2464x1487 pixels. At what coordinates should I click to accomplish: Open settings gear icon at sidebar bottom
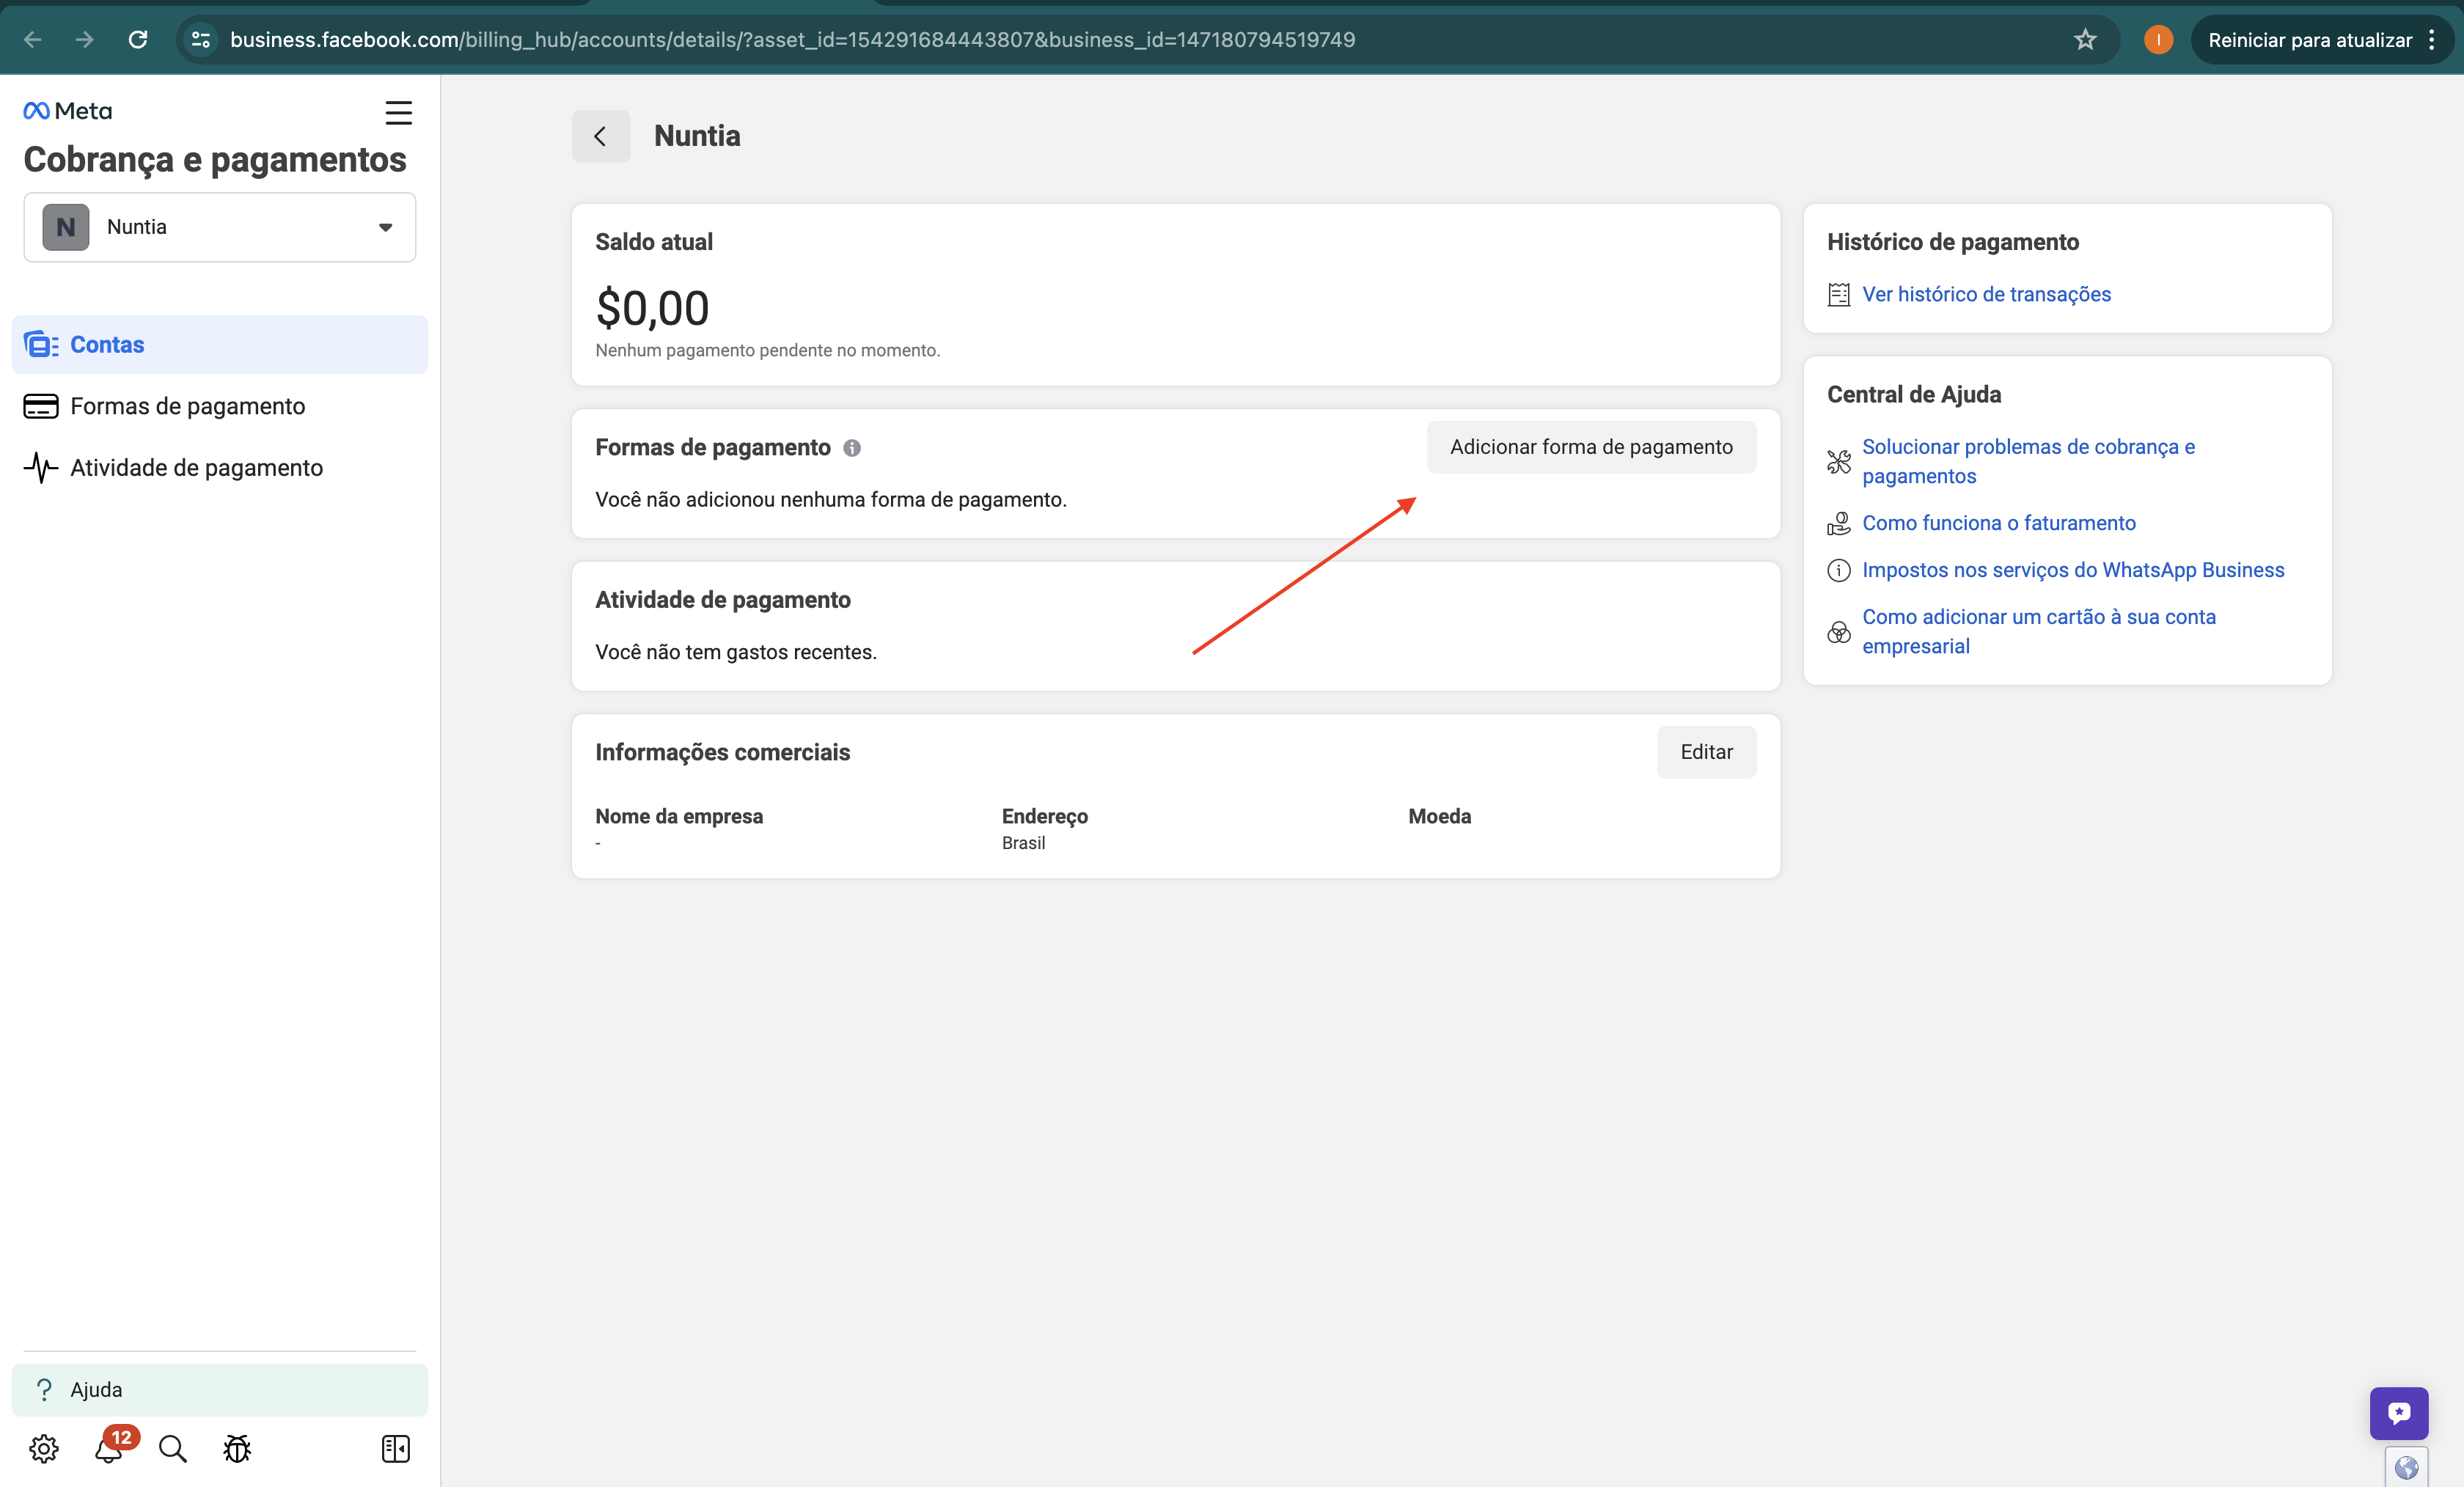(x=44, y=1448)
